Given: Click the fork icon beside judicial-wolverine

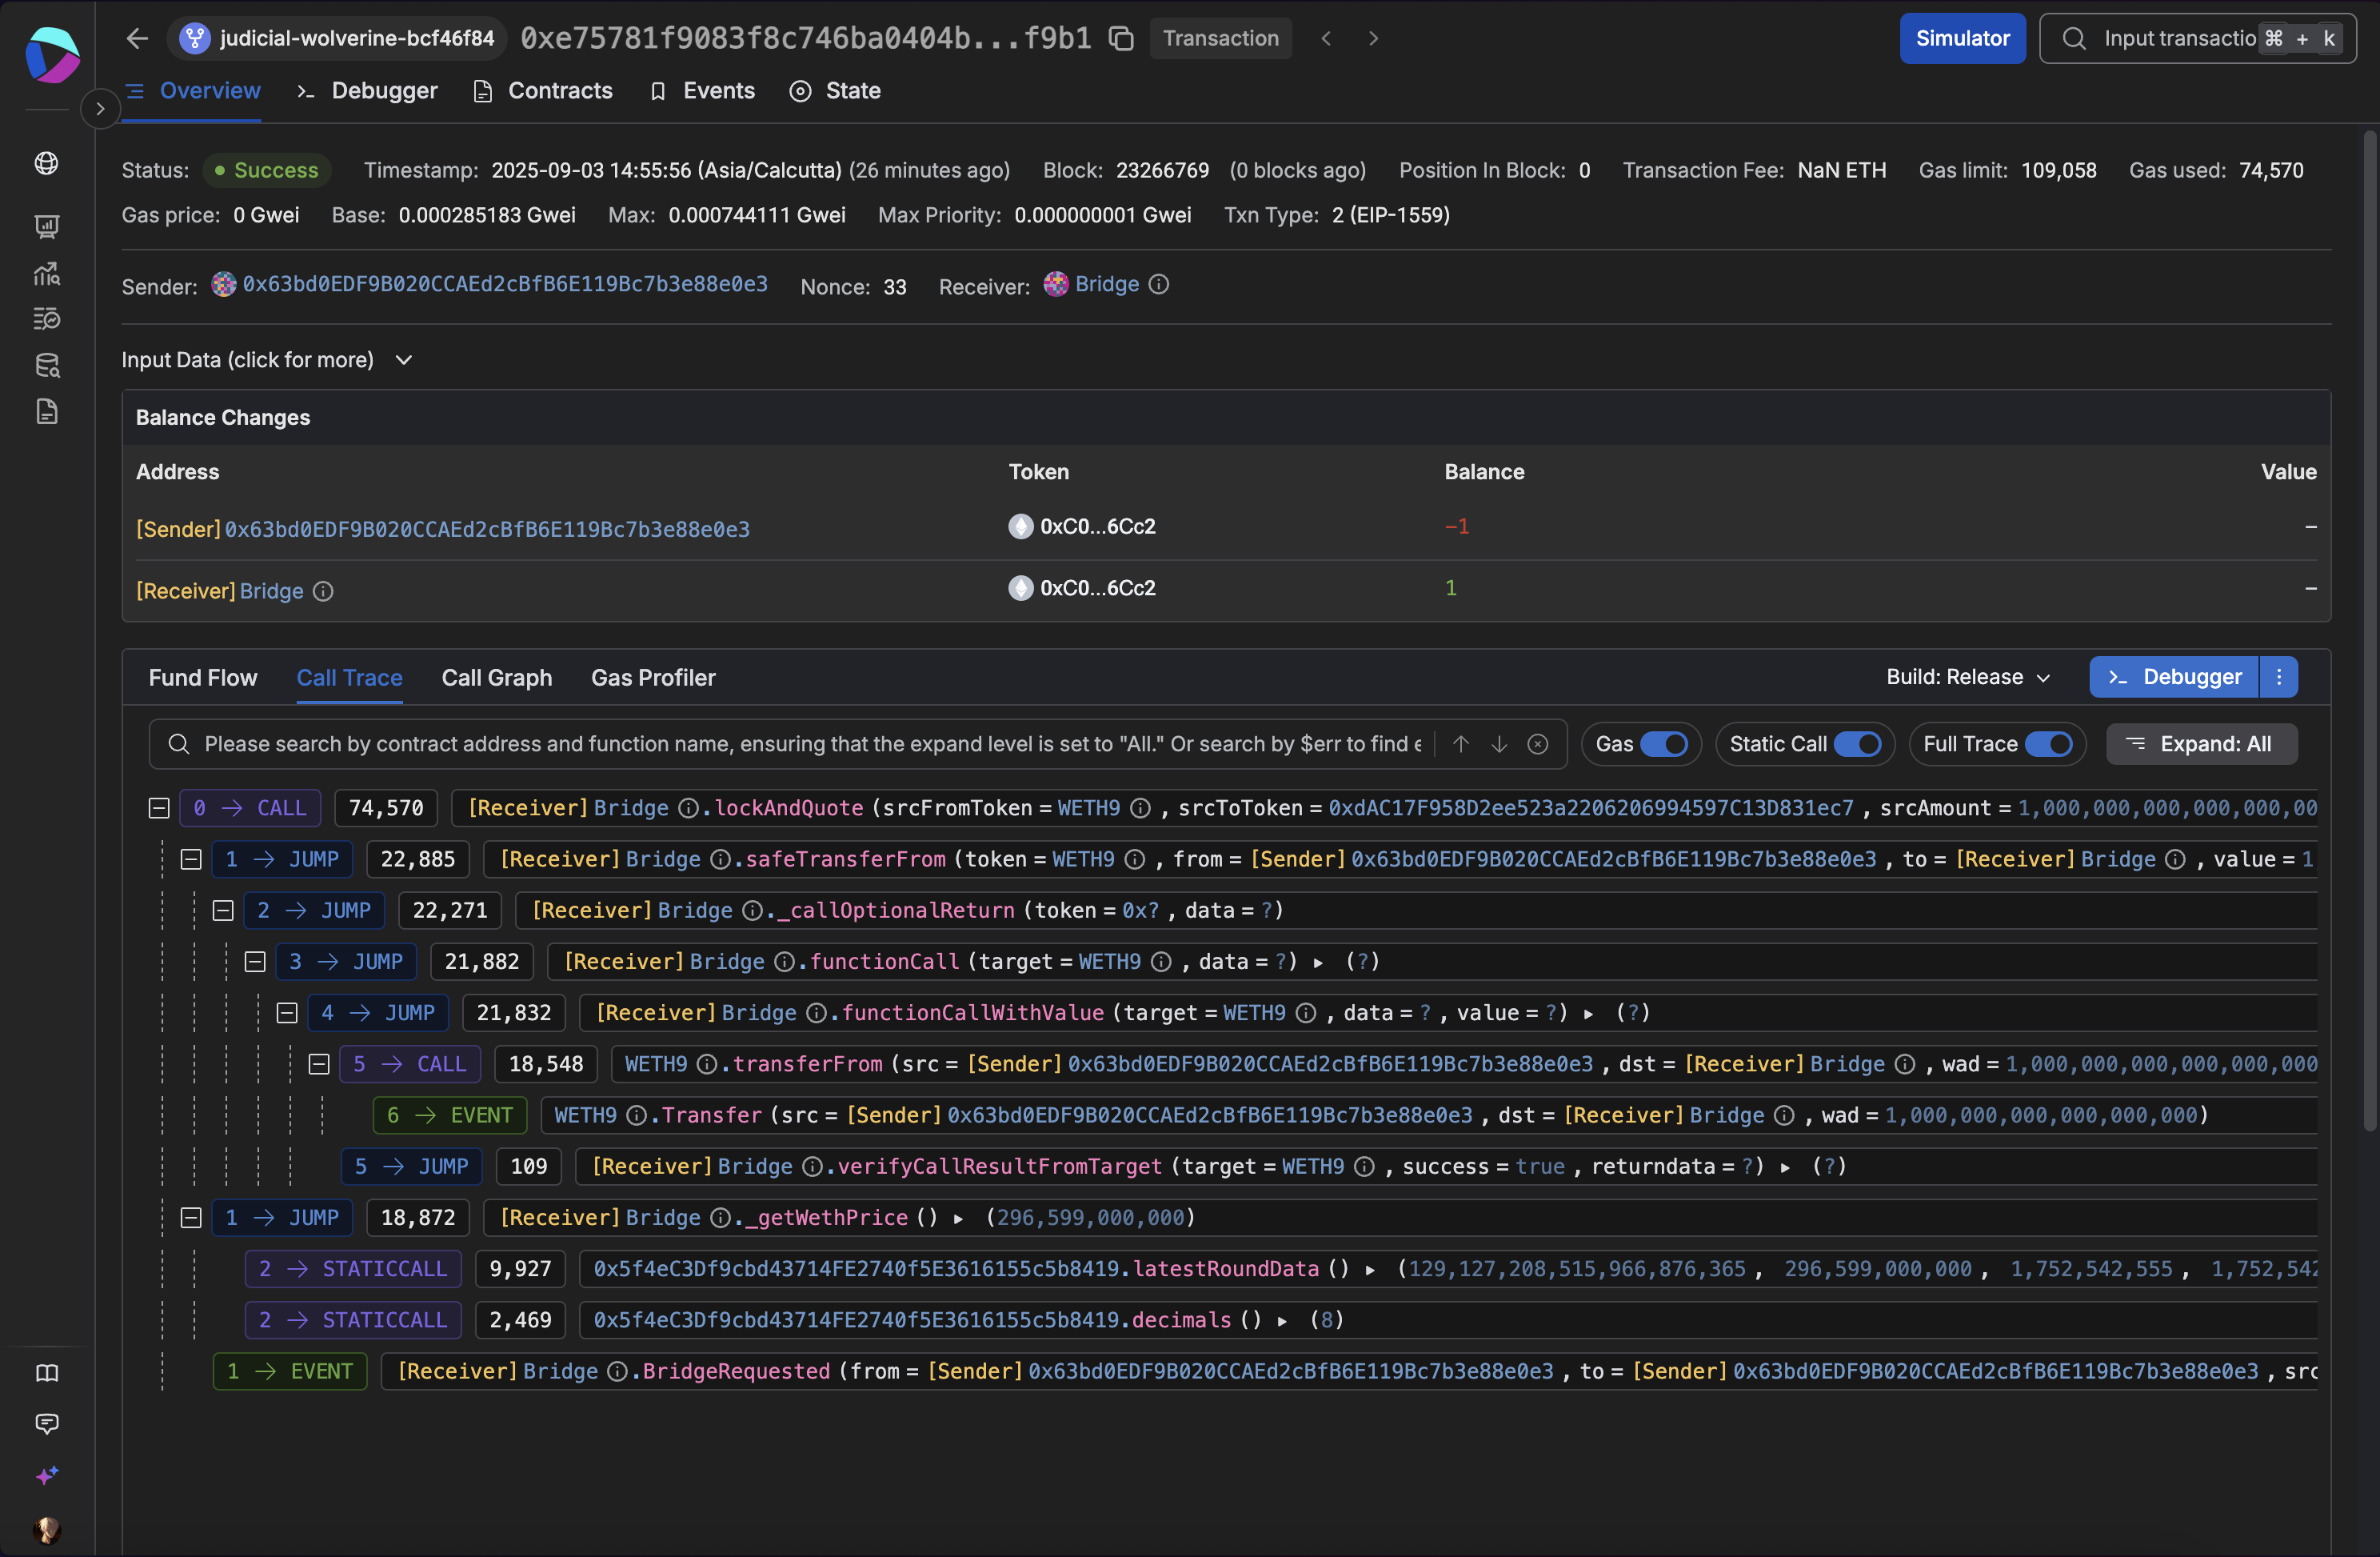Looking at the screenshot, I should click(195, 38).
